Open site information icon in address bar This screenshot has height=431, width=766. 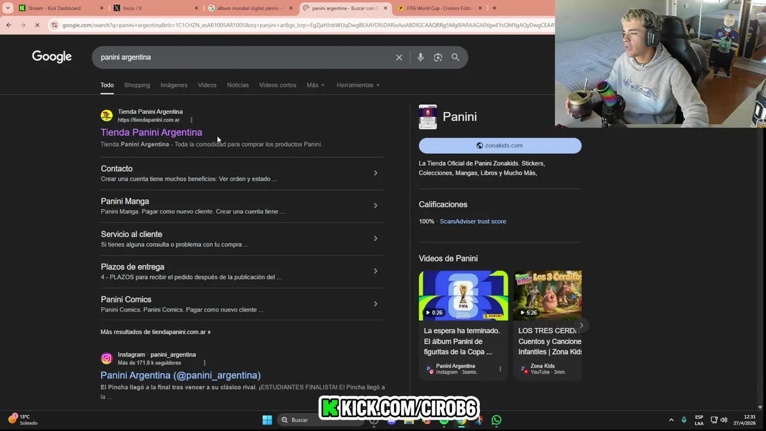[54, 25]
